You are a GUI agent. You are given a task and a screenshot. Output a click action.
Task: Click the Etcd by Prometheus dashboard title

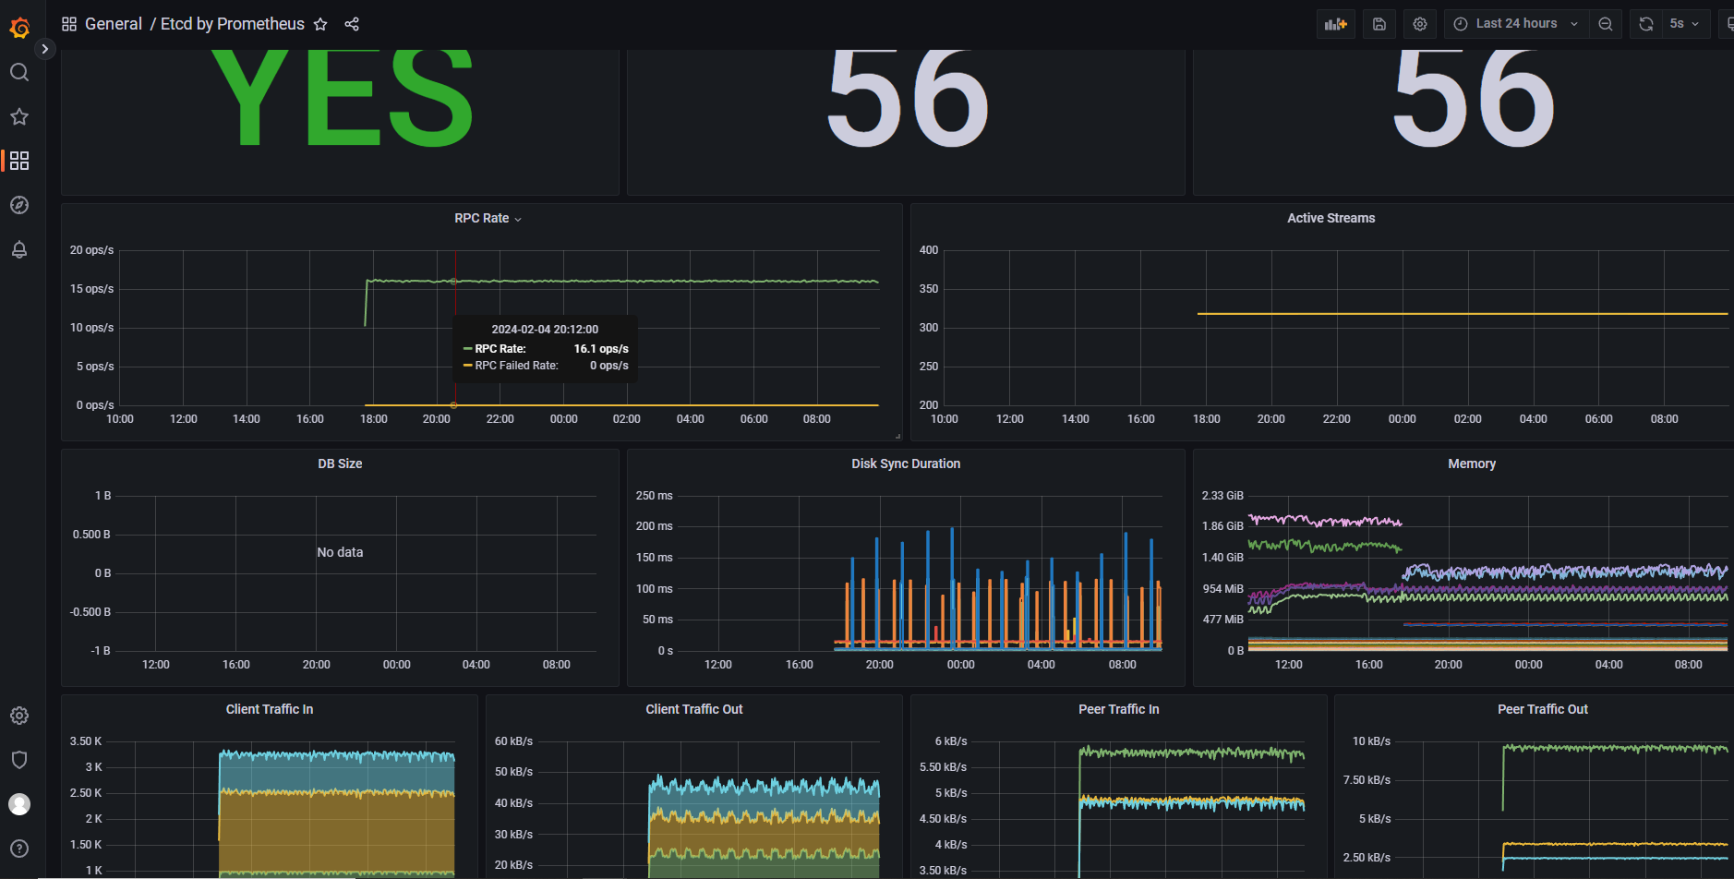coord(233,24)
